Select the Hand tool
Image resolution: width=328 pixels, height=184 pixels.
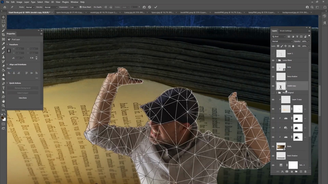[3, 101]
